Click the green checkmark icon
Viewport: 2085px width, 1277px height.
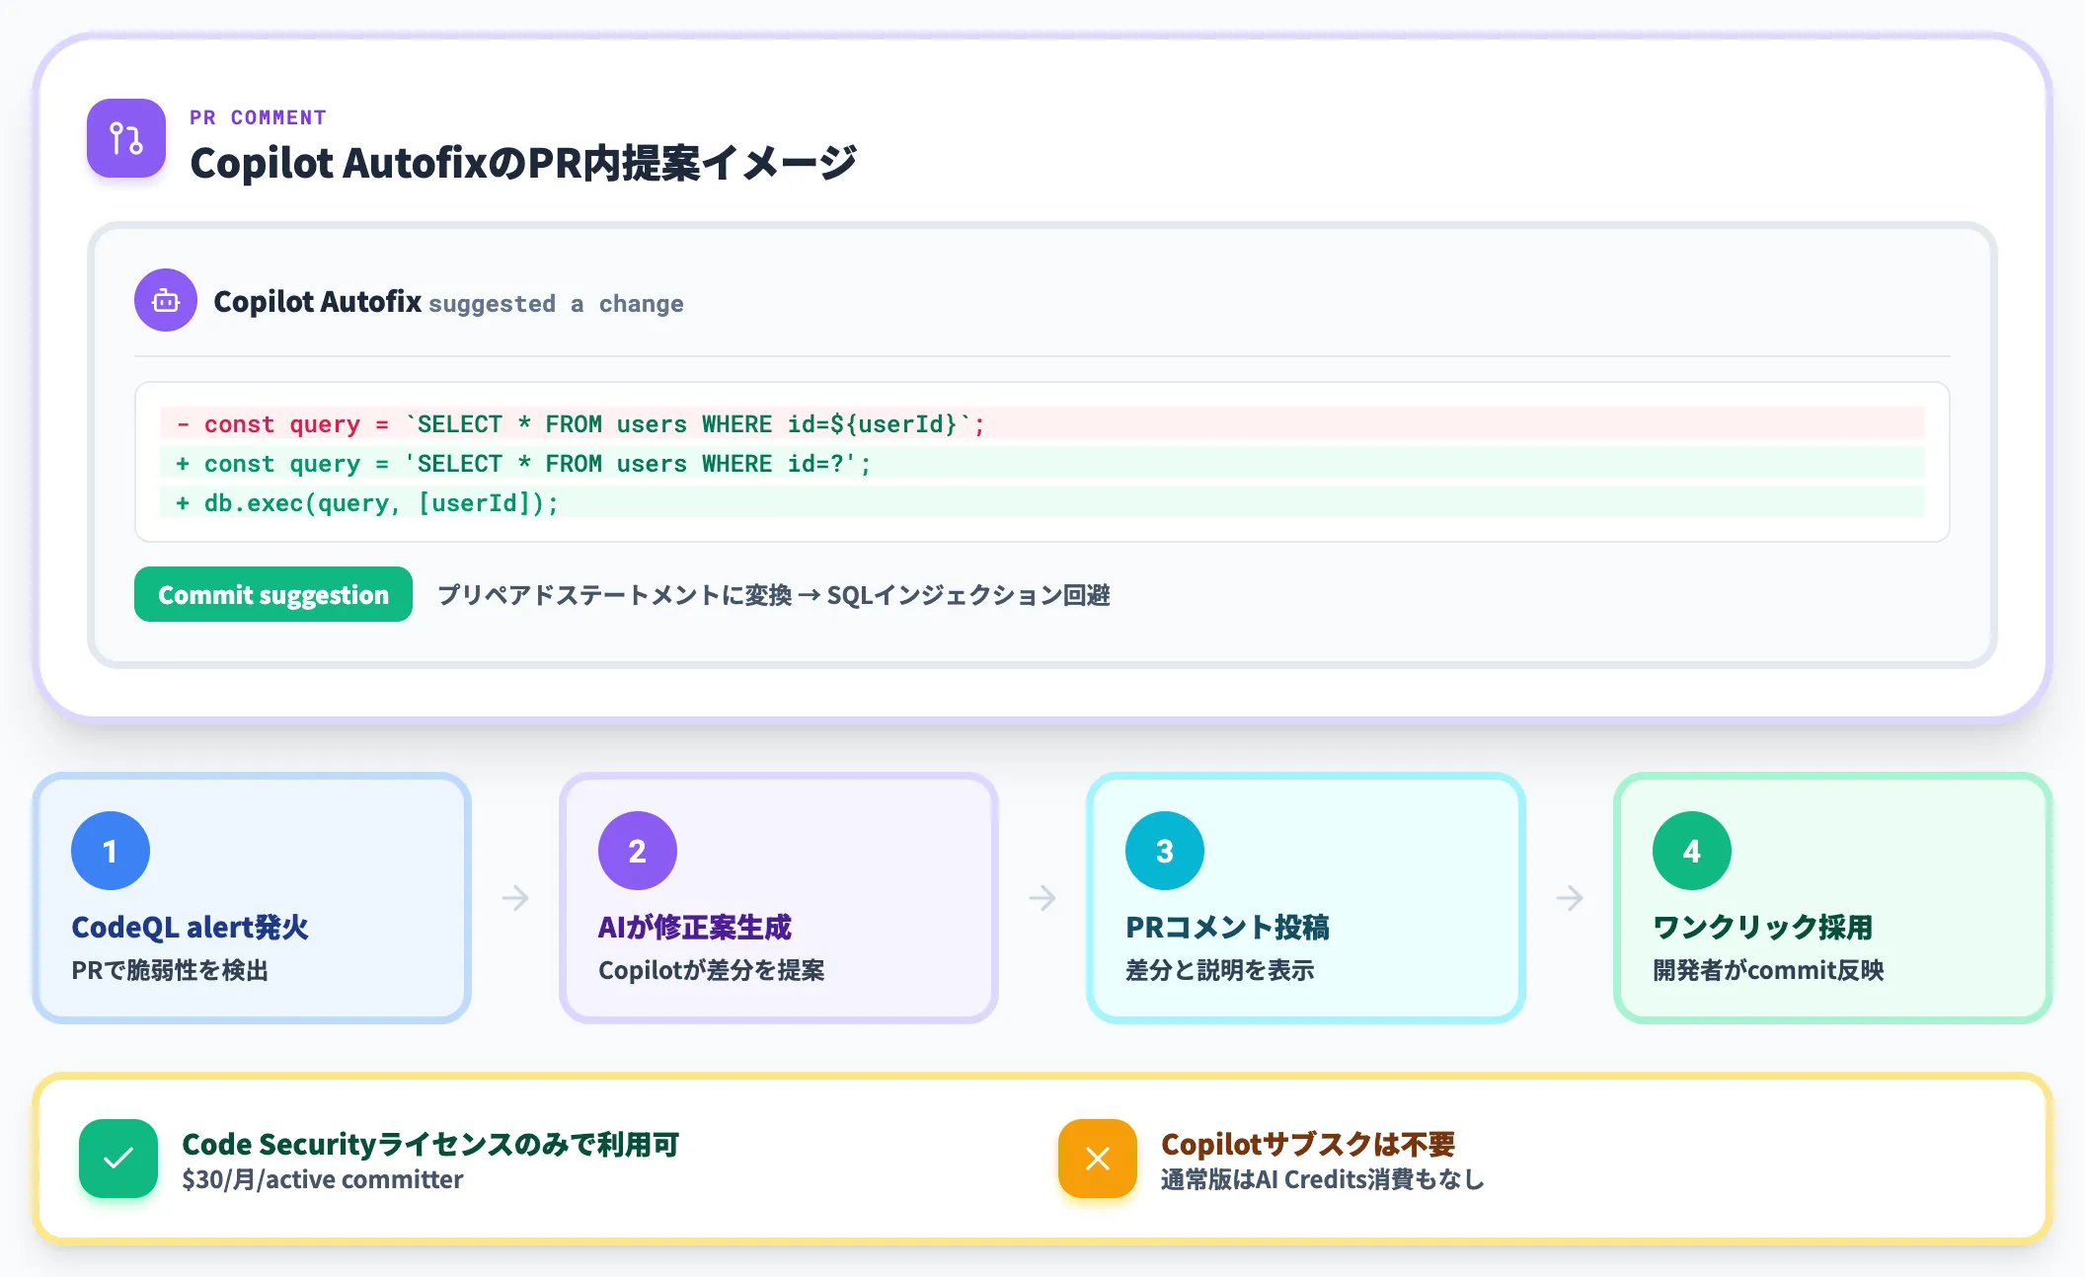(x=118, y=1159)
